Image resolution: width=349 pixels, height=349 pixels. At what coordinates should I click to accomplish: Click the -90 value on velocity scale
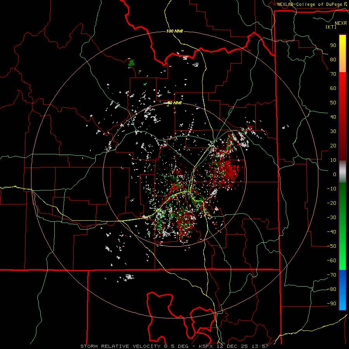(332, 304)
